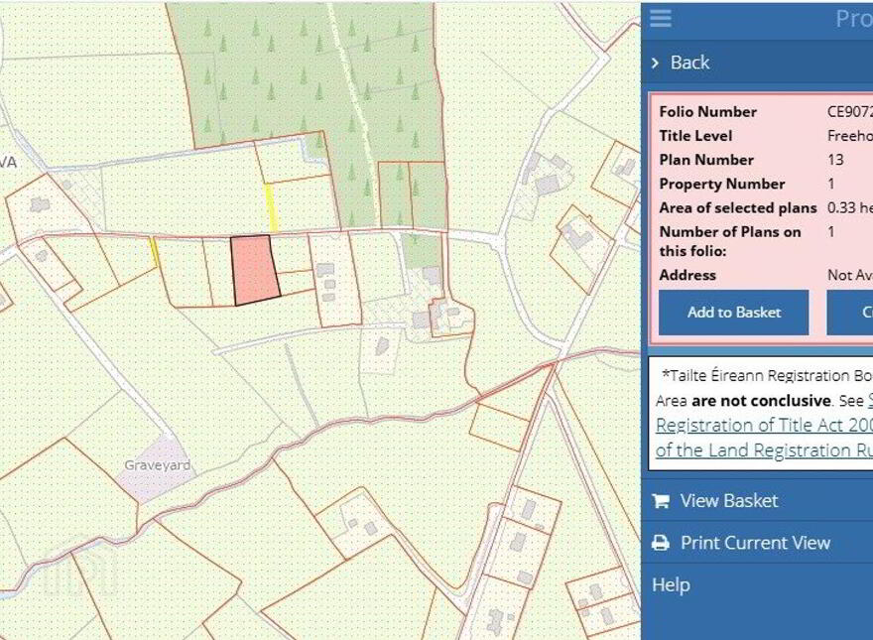Open View Basket
The width and height of the screenshot is (873, 640).
729,500
